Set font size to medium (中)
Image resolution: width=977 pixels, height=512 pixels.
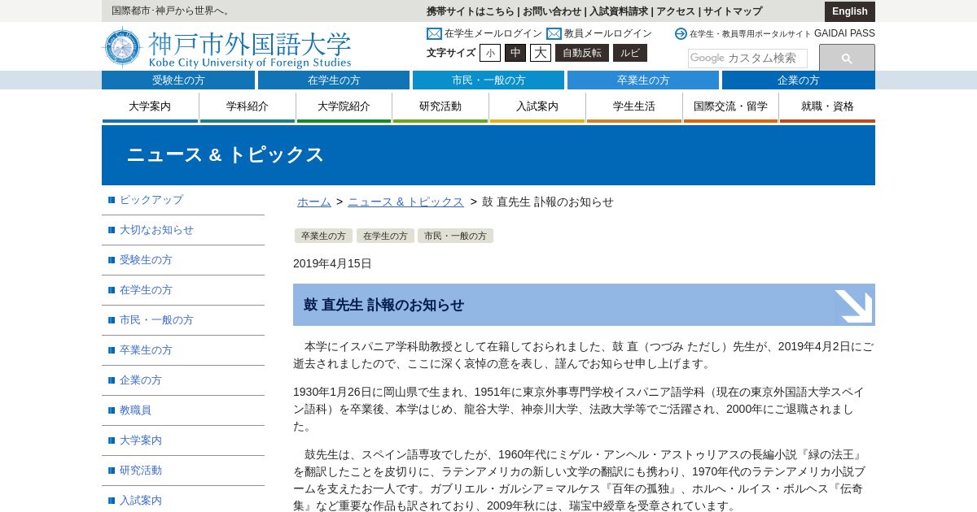(x=515, y=53)
